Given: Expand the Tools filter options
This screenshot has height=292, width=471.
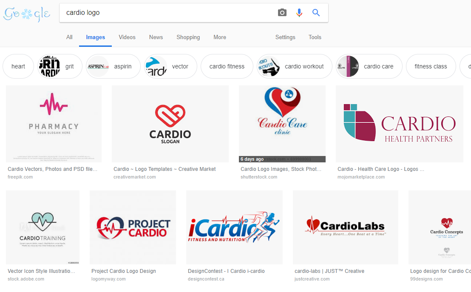Looking at the screenshot, I should click(x=315, y=37).
